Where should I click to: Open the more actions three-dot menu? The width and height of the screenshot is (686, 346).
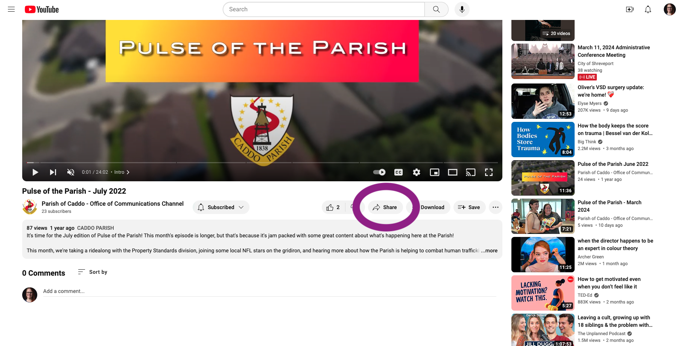click(495, 207)
